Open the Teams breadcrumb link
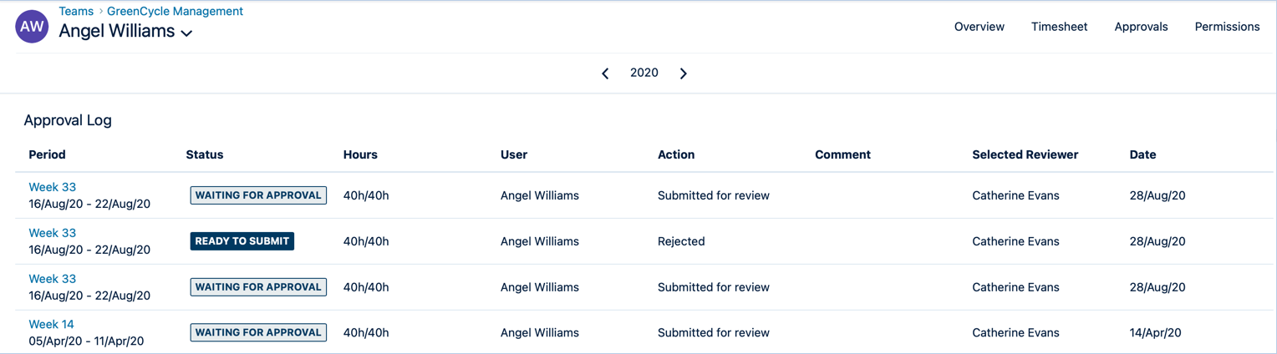 (x=76, y=12)
